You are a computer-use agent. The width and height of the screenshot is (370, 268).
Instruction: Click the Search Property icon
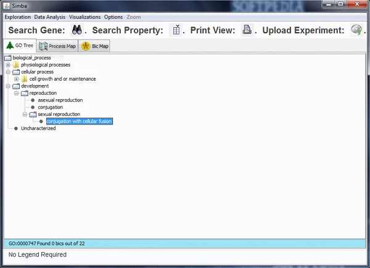pos(177,30)
